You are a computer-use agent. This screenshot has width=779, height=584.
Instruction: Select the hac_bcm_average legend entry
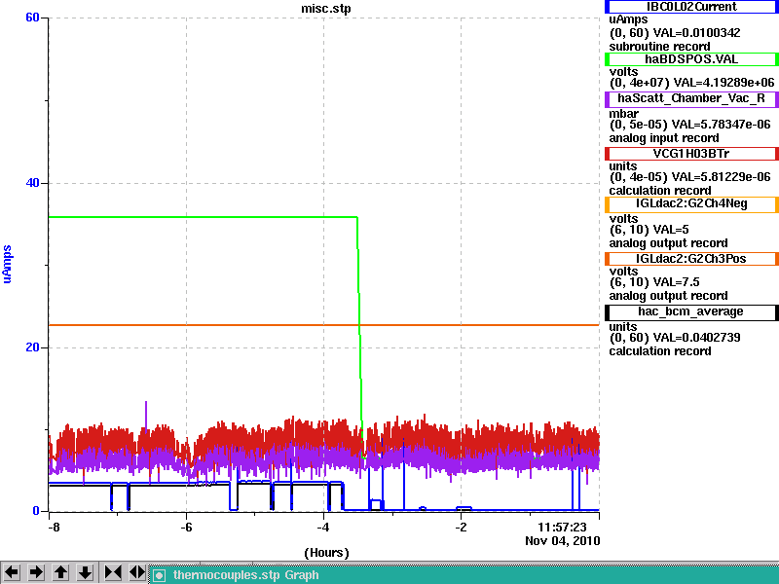point(691,311)
